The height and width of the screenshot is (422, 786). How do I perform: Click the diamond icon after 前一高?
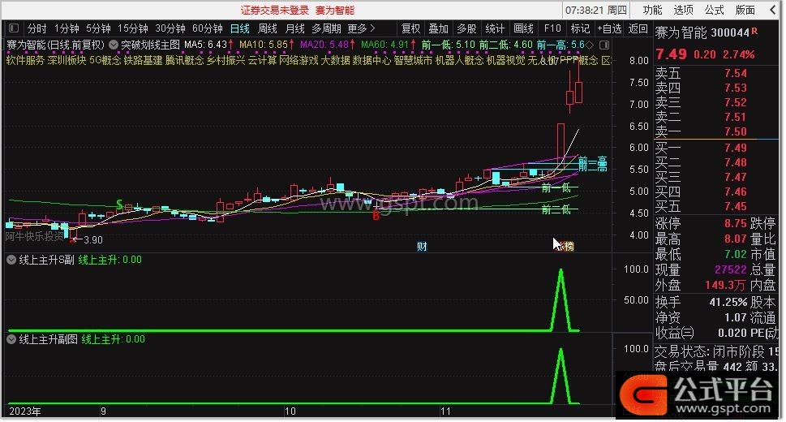pos(590,45)
